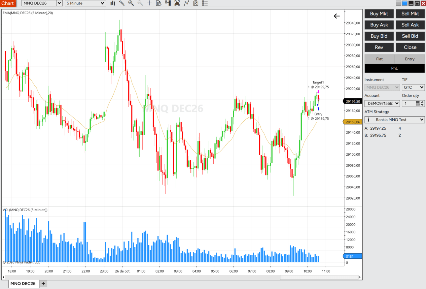Open the Strategies icon in the toolbar
The image size is (426, 289).
pos(187,3)
